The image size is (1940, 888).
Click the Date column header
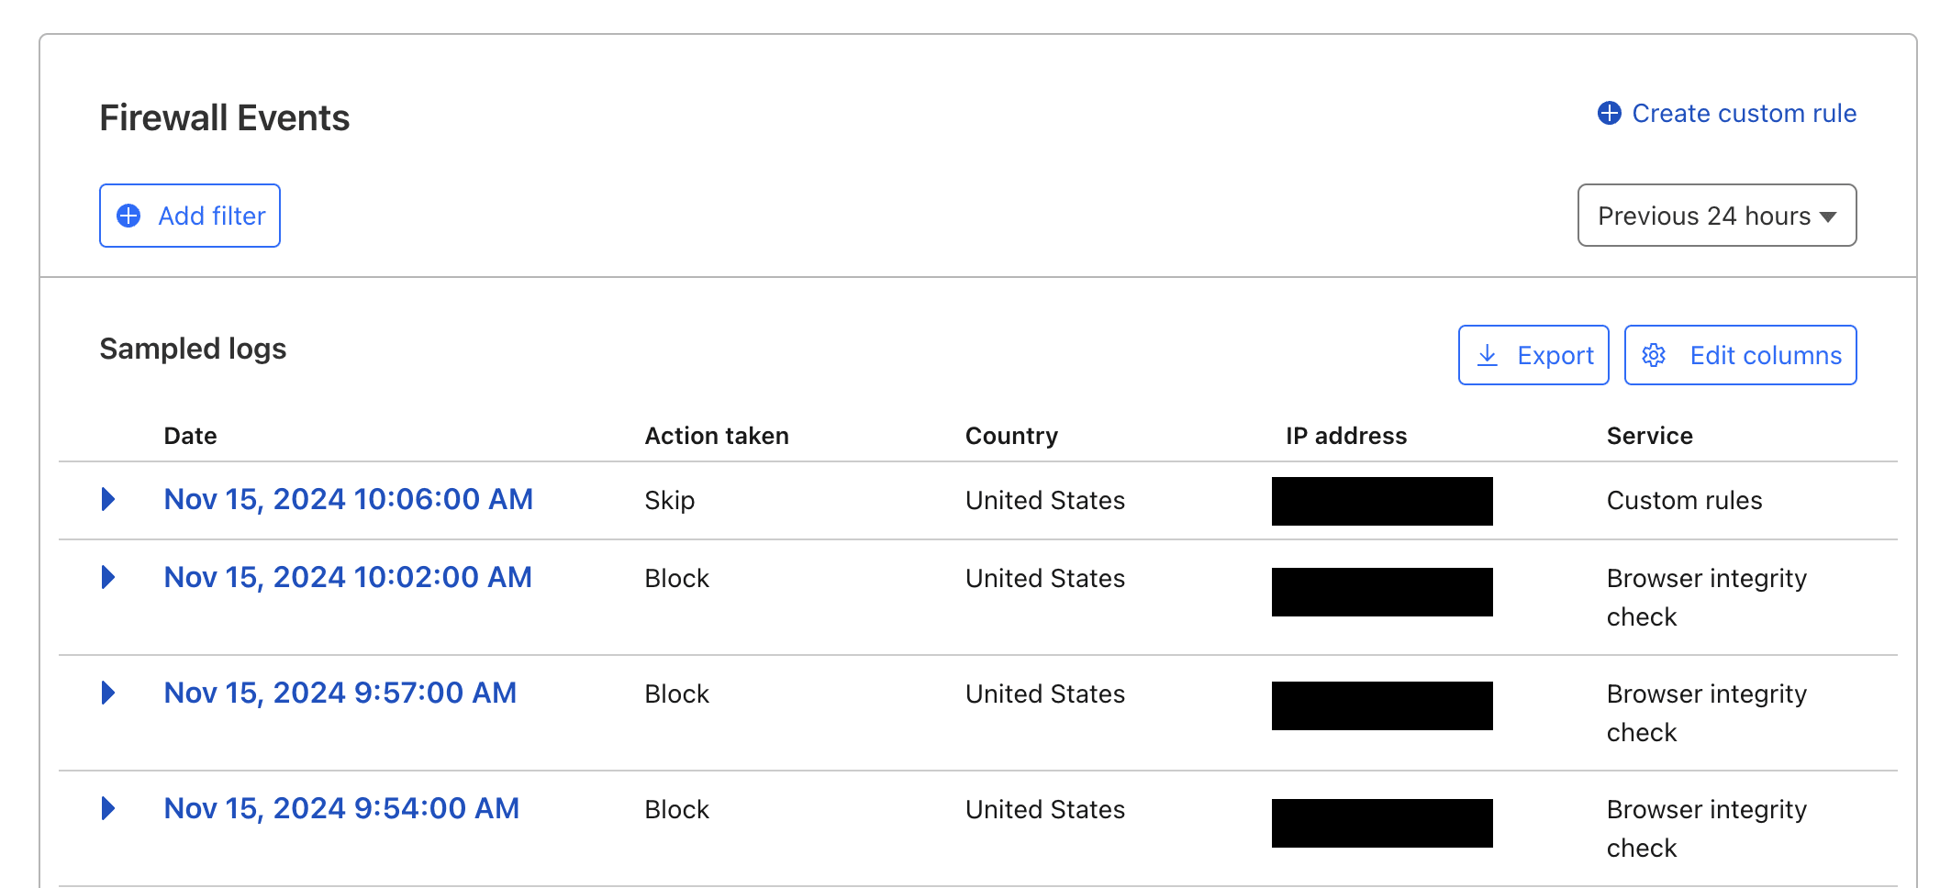(x=190, y=437)
